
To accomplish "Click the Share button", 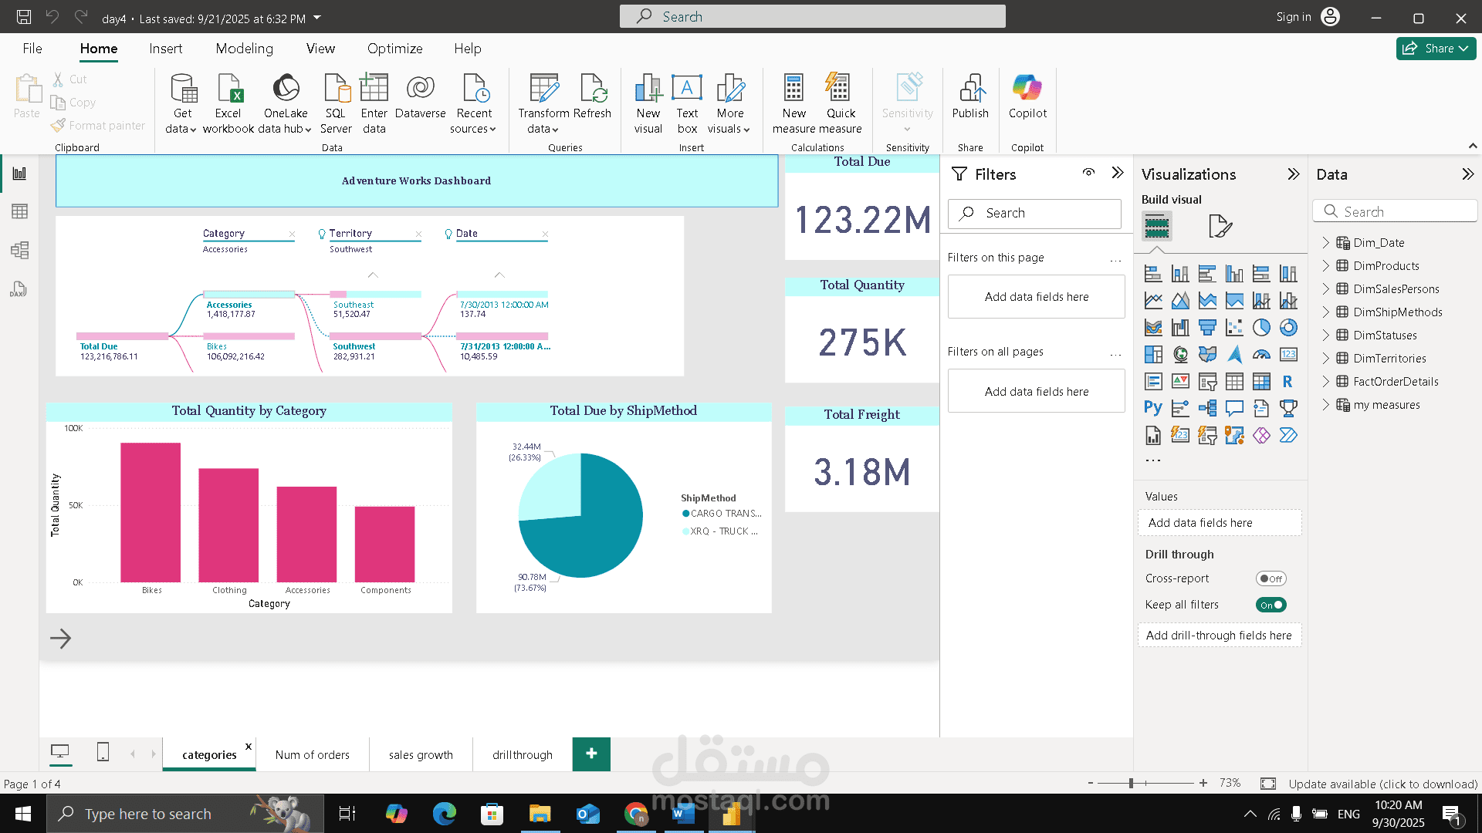I will [1436, 49].
